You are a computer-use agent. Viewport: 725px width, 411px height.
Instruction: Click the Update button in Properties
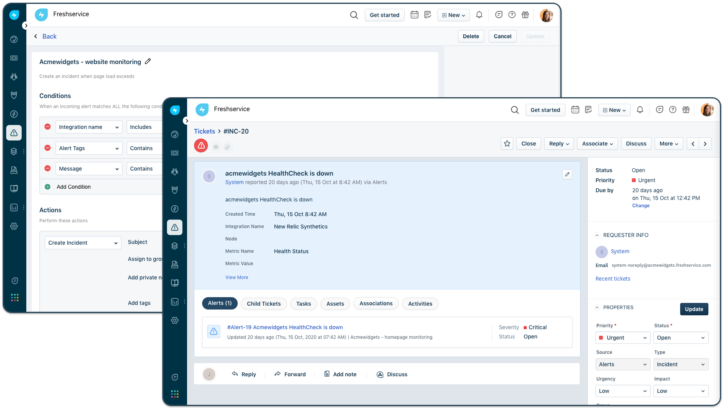coord(694,309)
